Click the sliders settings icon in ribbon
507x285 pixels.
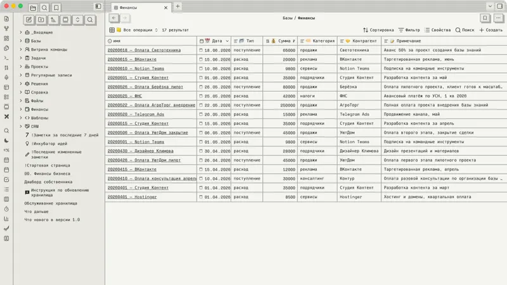click(6, 68)
